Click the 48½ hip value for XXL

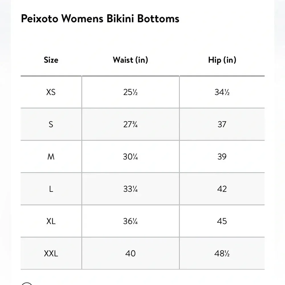pyautogui.click(x=222, y=253)
